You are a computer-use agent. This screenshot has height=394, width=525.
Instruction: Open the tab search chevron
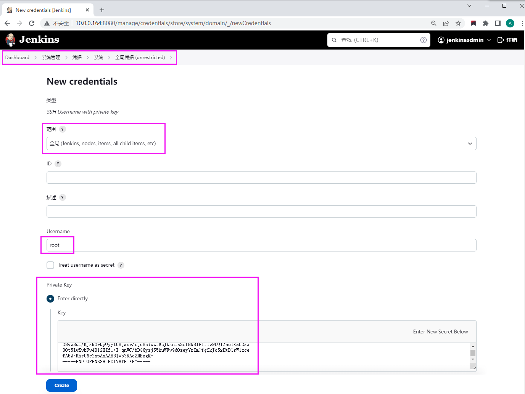click(469, 6)
